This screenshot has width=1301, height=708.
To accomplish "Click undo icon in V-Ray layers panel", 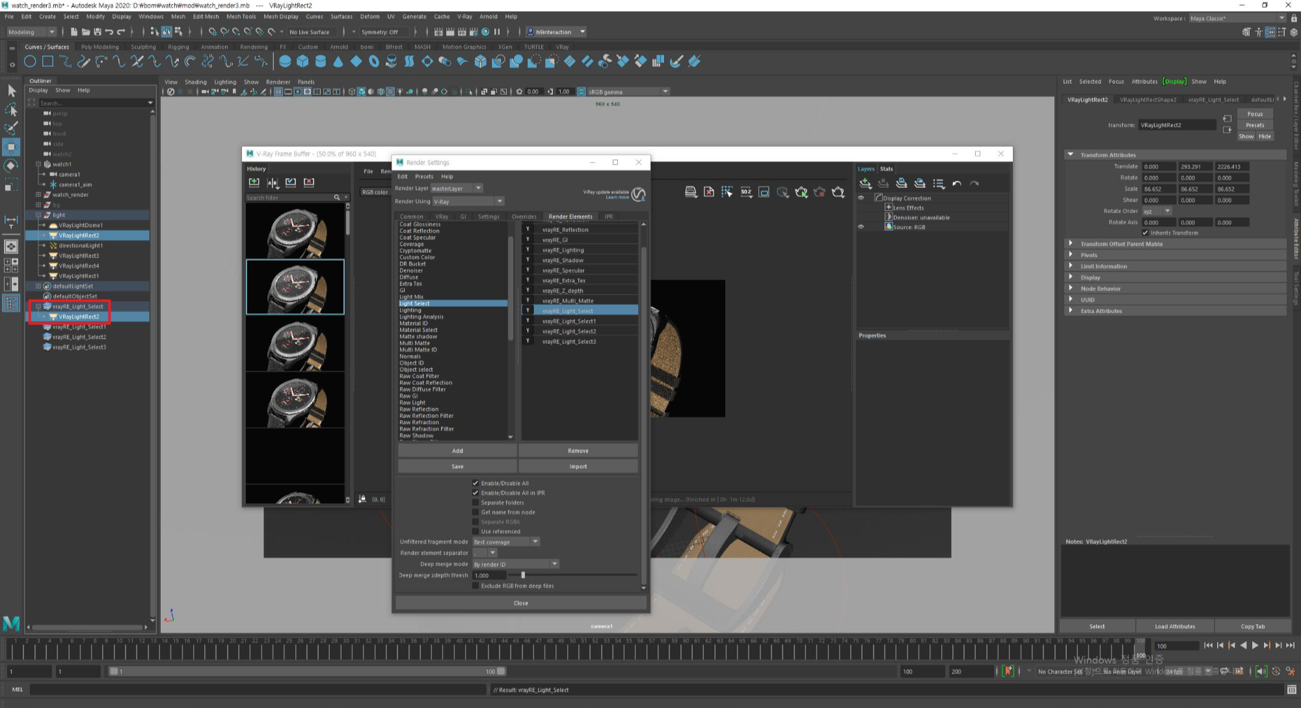I will pos(956,184).
